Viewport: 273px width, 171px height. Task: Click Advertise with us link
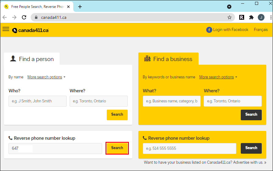click(x=250, y=162)
